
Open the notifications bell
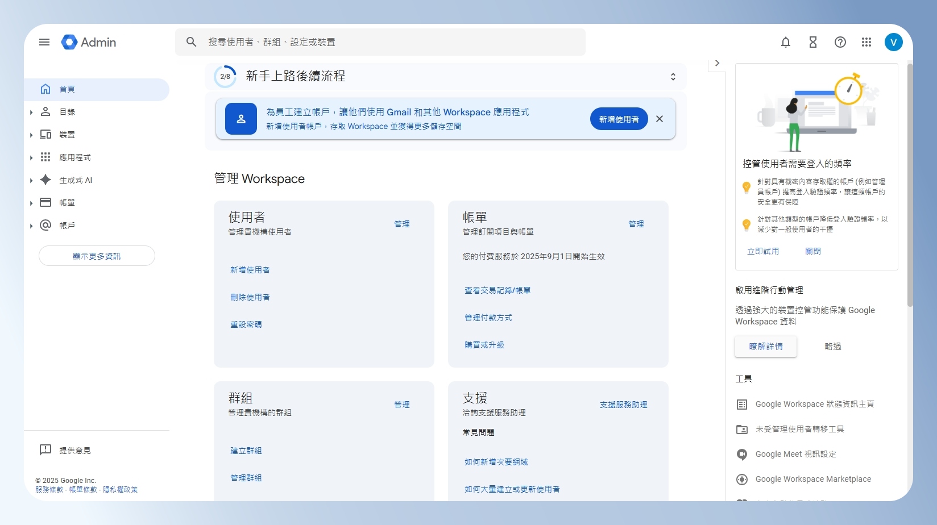tap(786, 42)
